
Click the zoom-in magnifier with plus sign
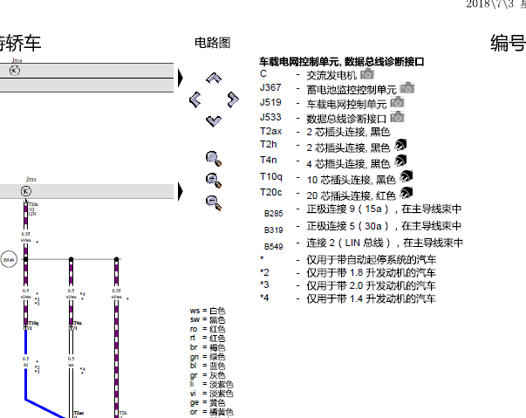click(x=214, y=180)
